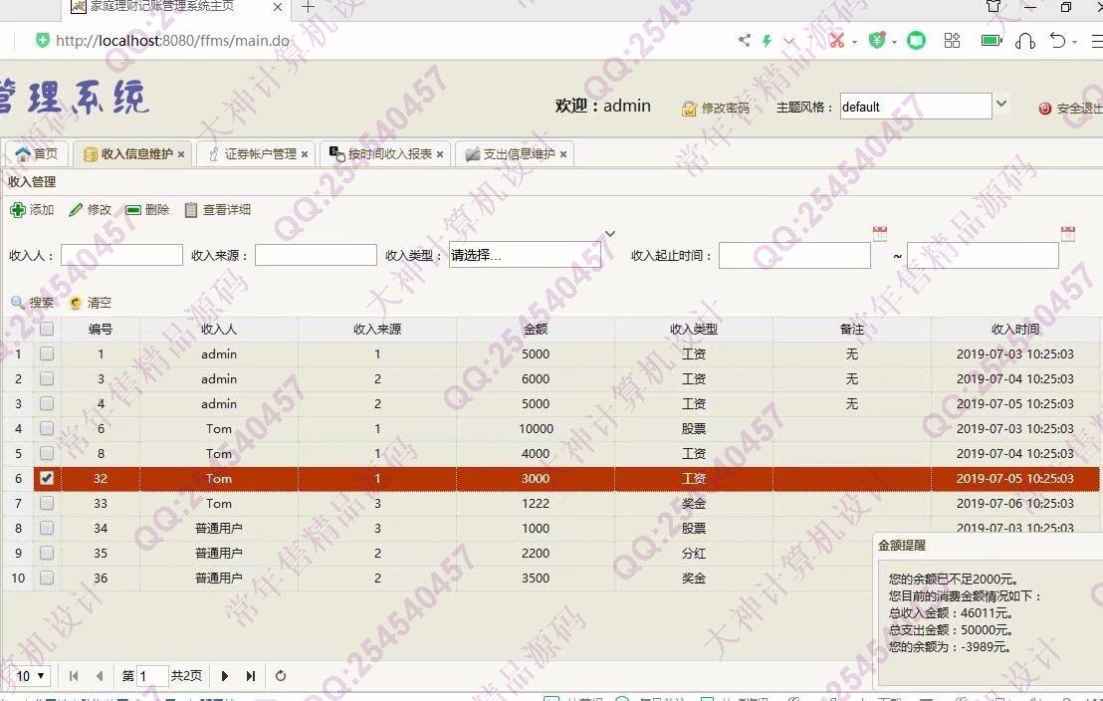Screen dimensions: 1103x701
Task: Sort by 金额 column header
Action: [x=536, y=329]
